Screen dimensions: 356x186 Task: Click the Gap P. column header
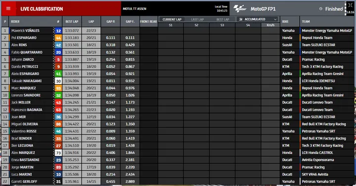(x=111, y=22)
